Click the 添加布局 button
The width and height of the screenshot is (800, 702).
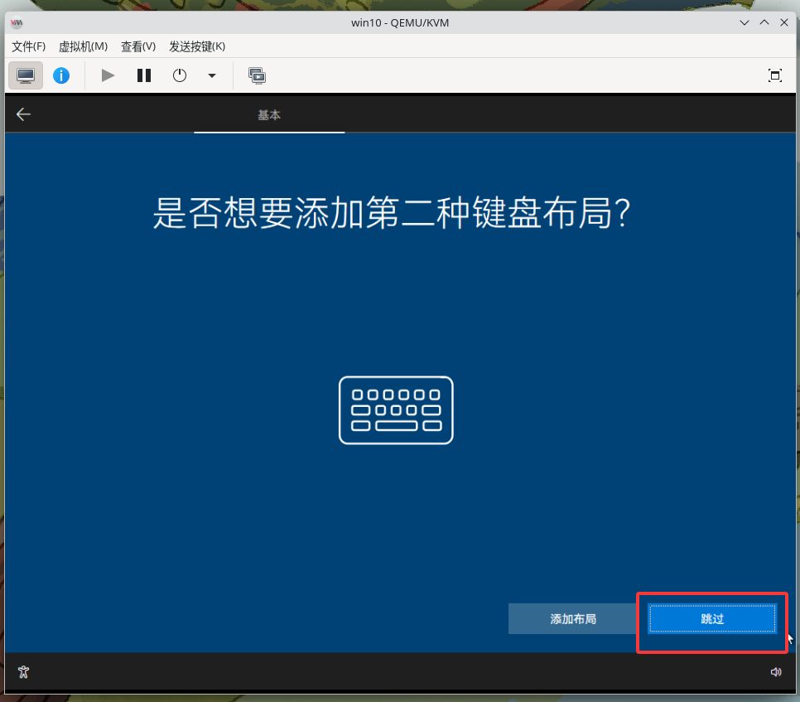(573, 619)
